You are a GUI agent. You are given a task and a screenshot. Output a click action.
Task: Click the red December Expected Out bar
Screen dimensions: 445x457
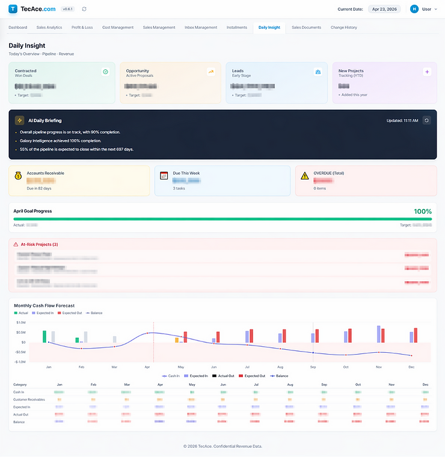pyautogui.click(x=416, y=335)
